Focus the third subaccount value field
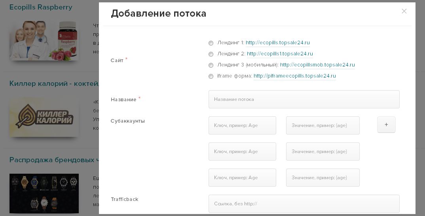The image size is (425, 216). [323, 178]
